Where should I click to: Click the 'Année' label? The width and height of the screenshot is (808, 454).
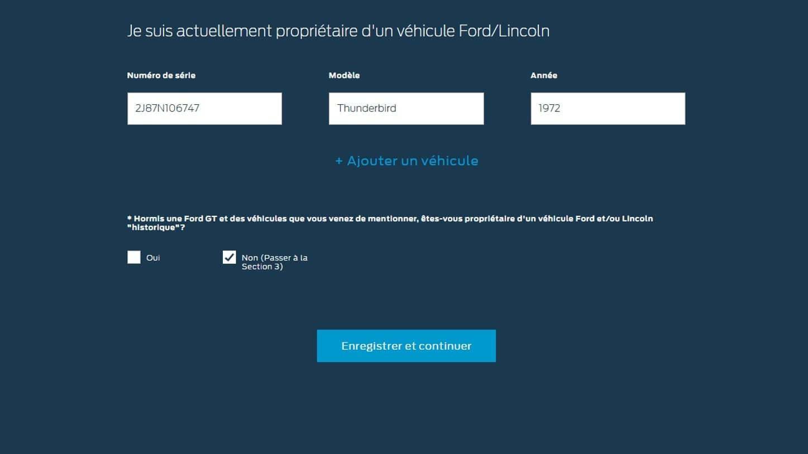pyautogui.click(x=544, y=75)
